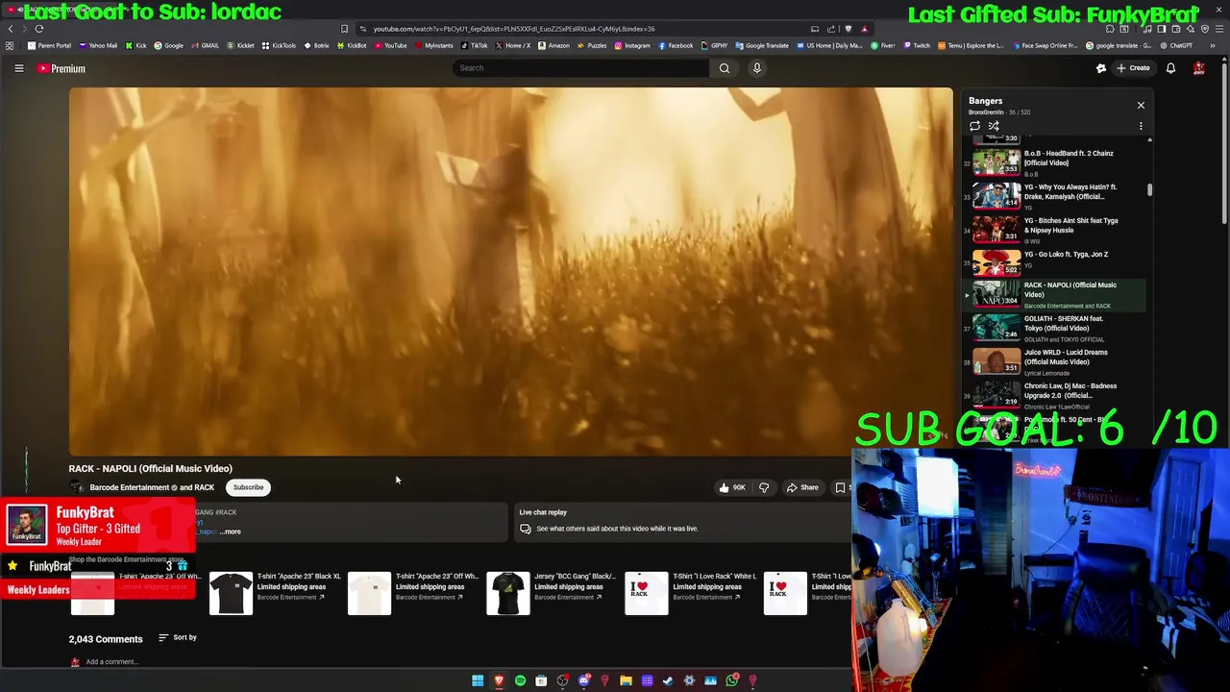Image resolution: width=1230 pixels, height=692 pixels.
Task: Open the Facebook bookmark
Action: point(676,45)
